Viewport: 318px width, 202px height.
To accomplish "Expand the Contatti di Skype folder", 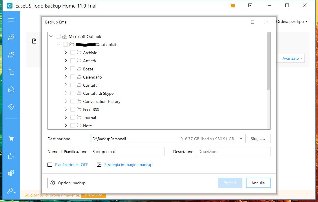I will click(x=66, y=93).
